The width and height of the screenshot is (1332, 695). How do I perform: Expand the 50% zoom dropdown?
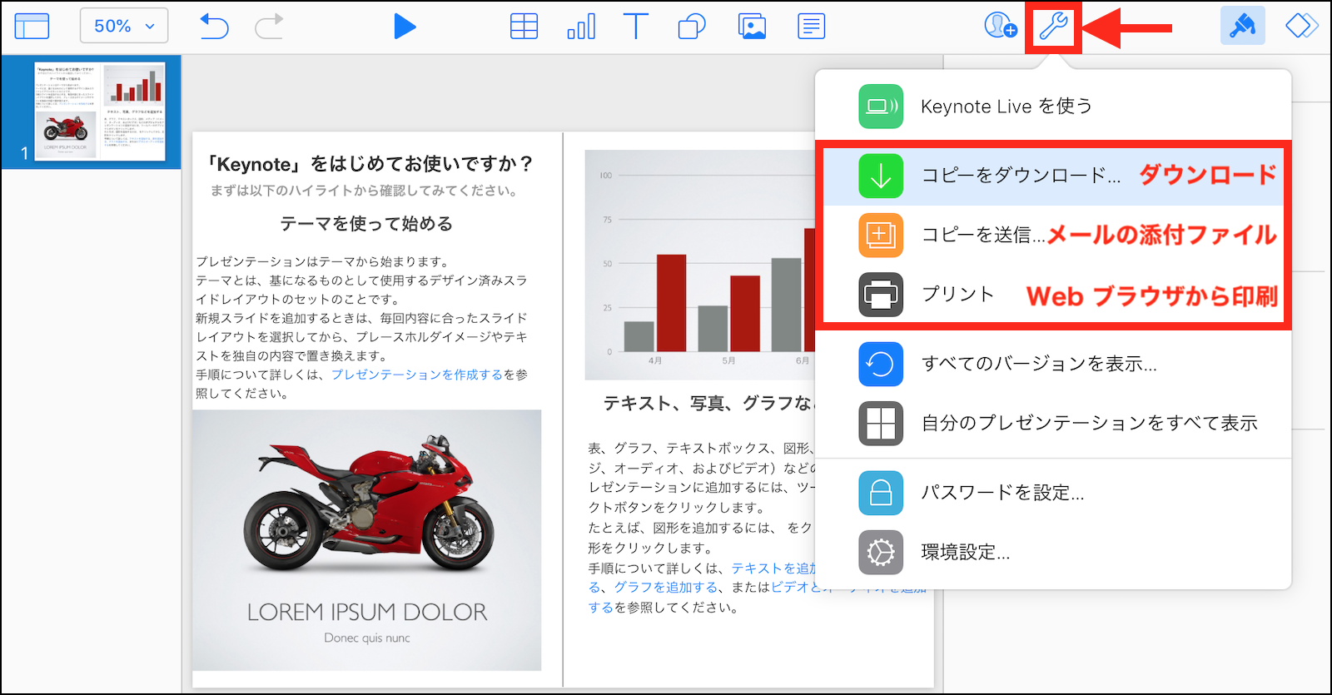pyautogui.click(x=124, y=27)
